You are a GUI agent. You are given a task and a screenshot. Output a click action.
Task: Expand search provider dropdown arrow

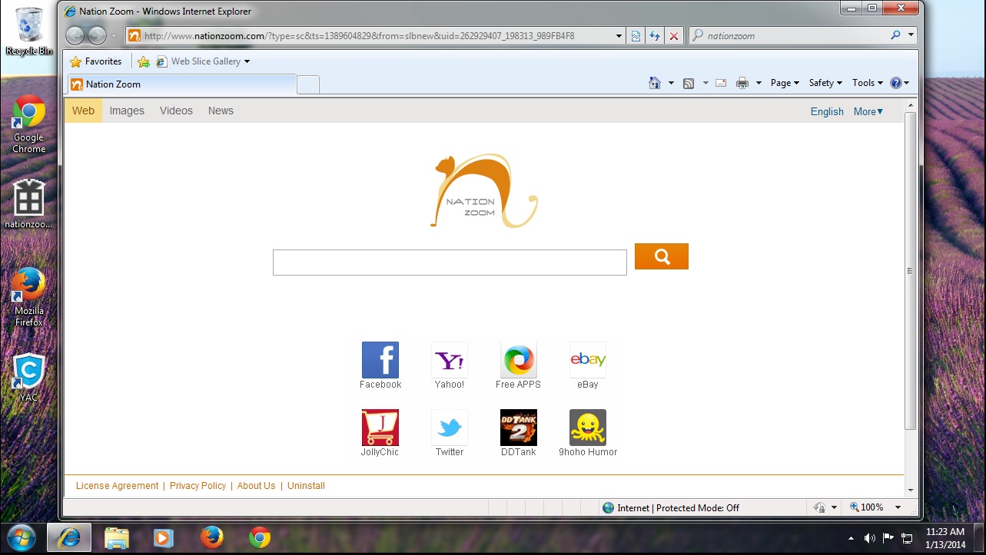click(911, 35)
